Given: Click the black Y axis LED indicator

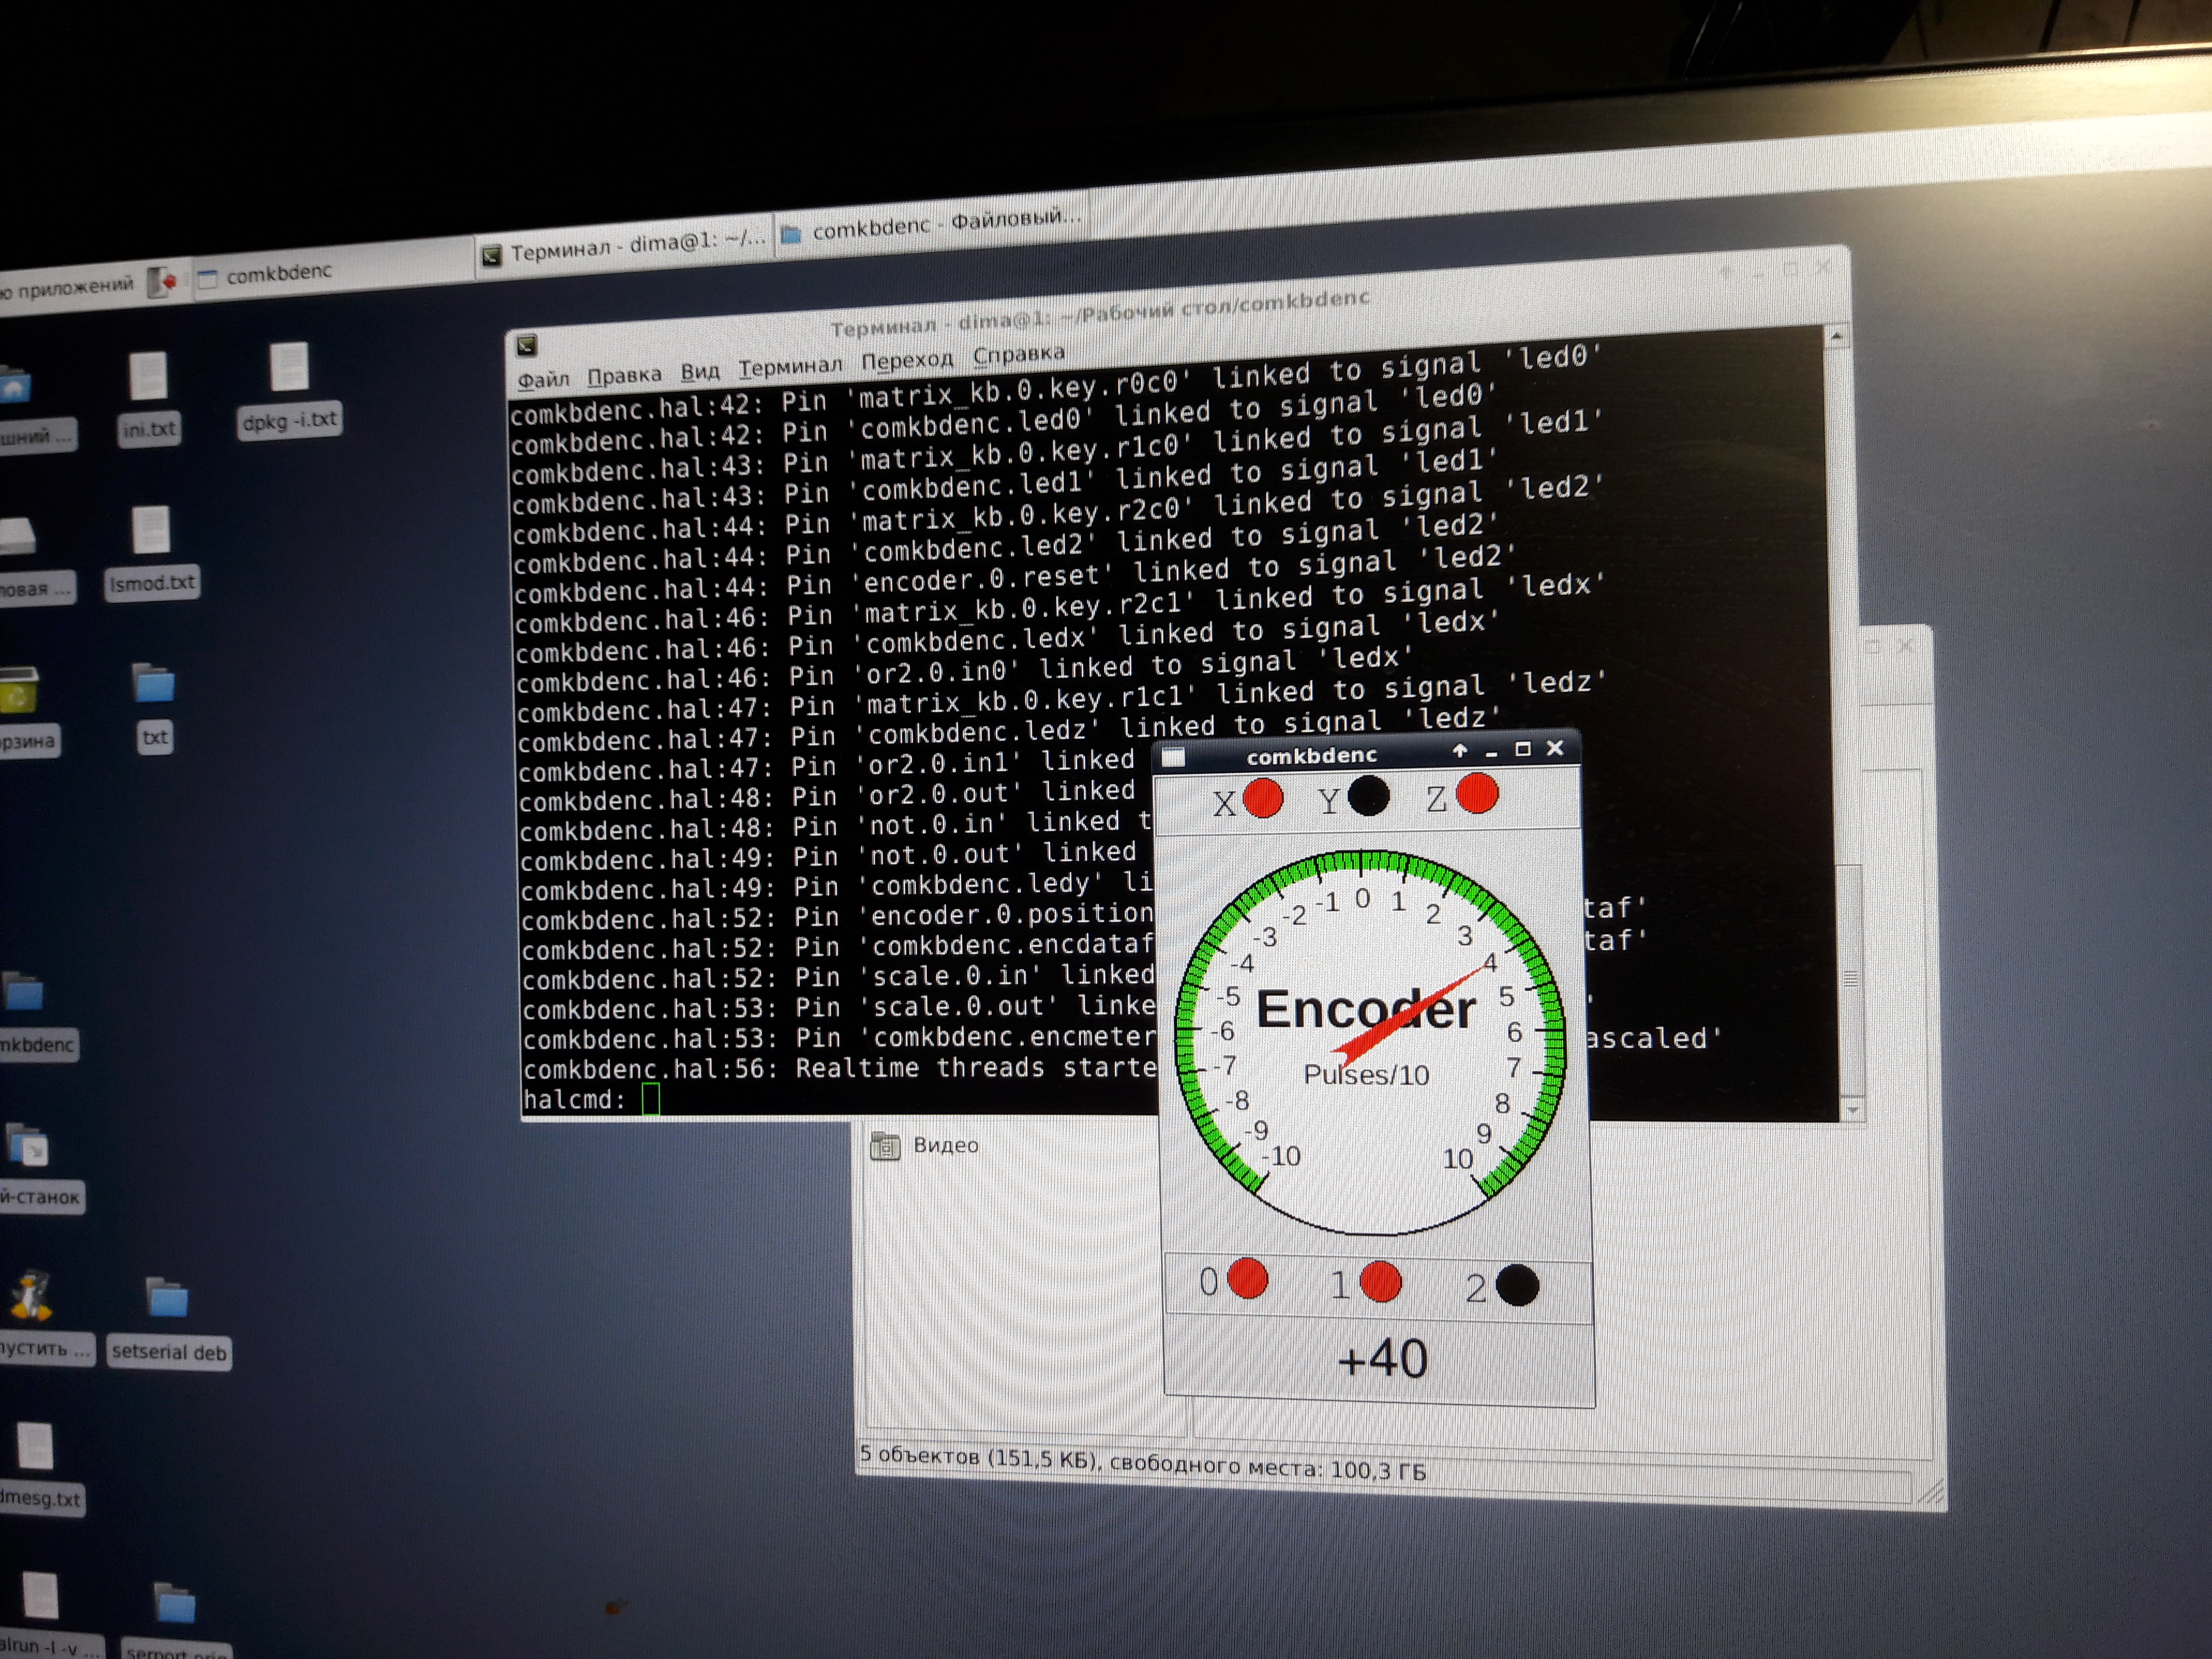Looking at the screenshot, I should [1368, 796].
